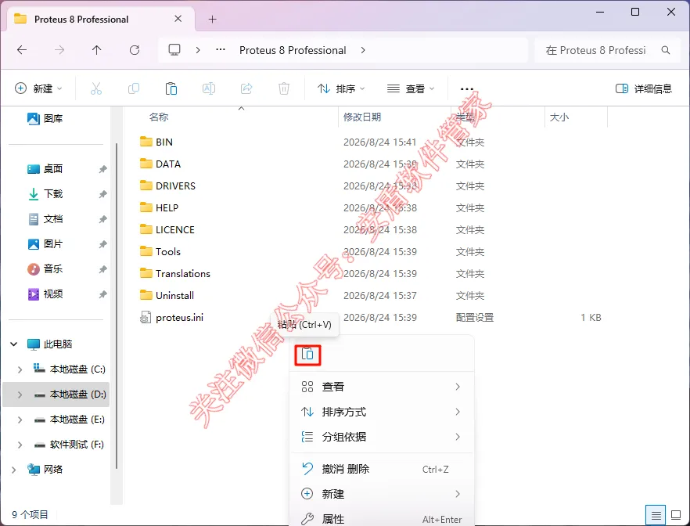Click the Share toolbar icon
The height and width of the screenshot is (526, 690).
click(x=246, y=88)
